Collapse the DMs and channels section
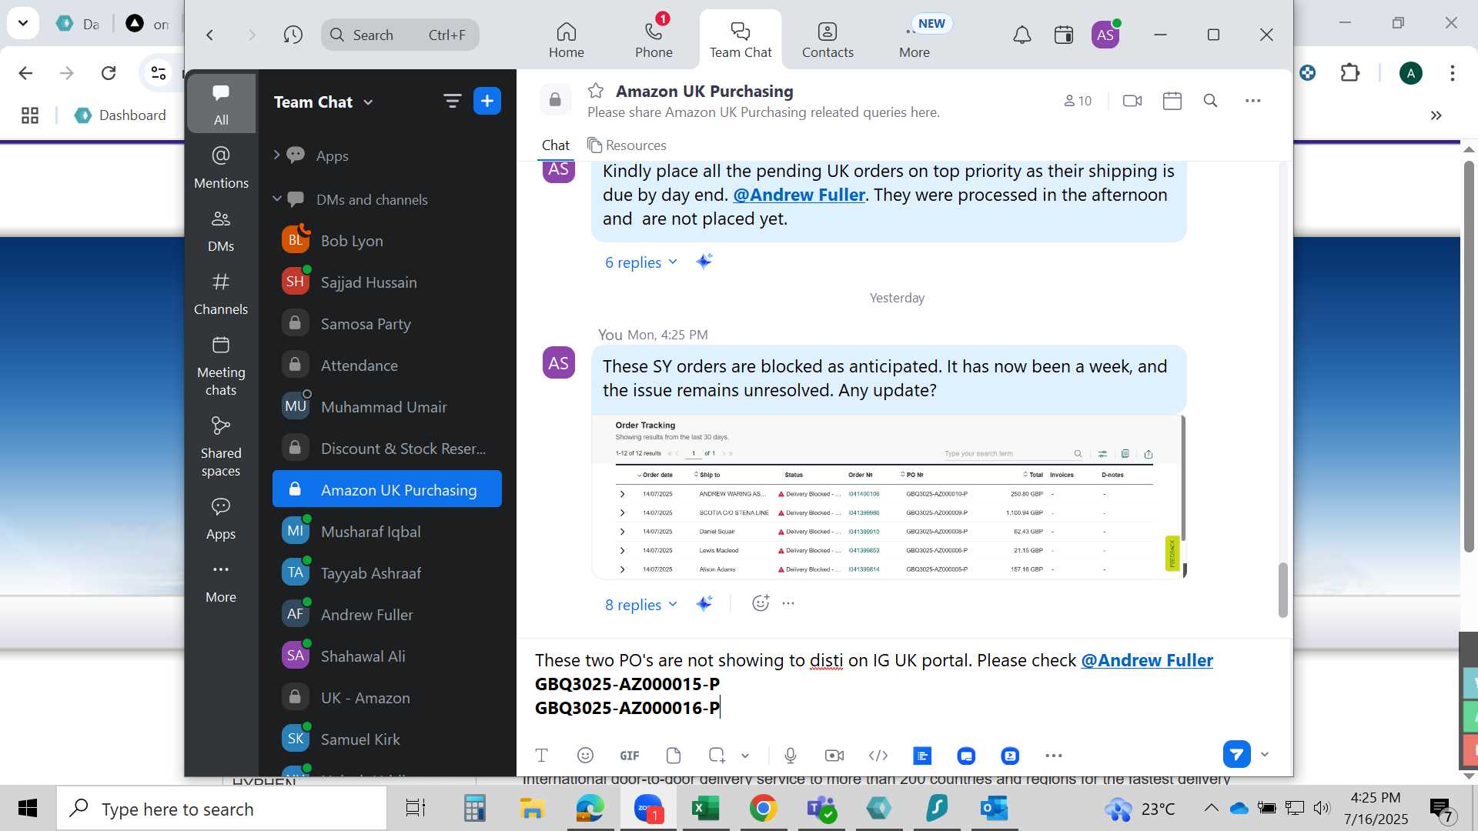1478x831 pixels. click(x=276, y=199)
